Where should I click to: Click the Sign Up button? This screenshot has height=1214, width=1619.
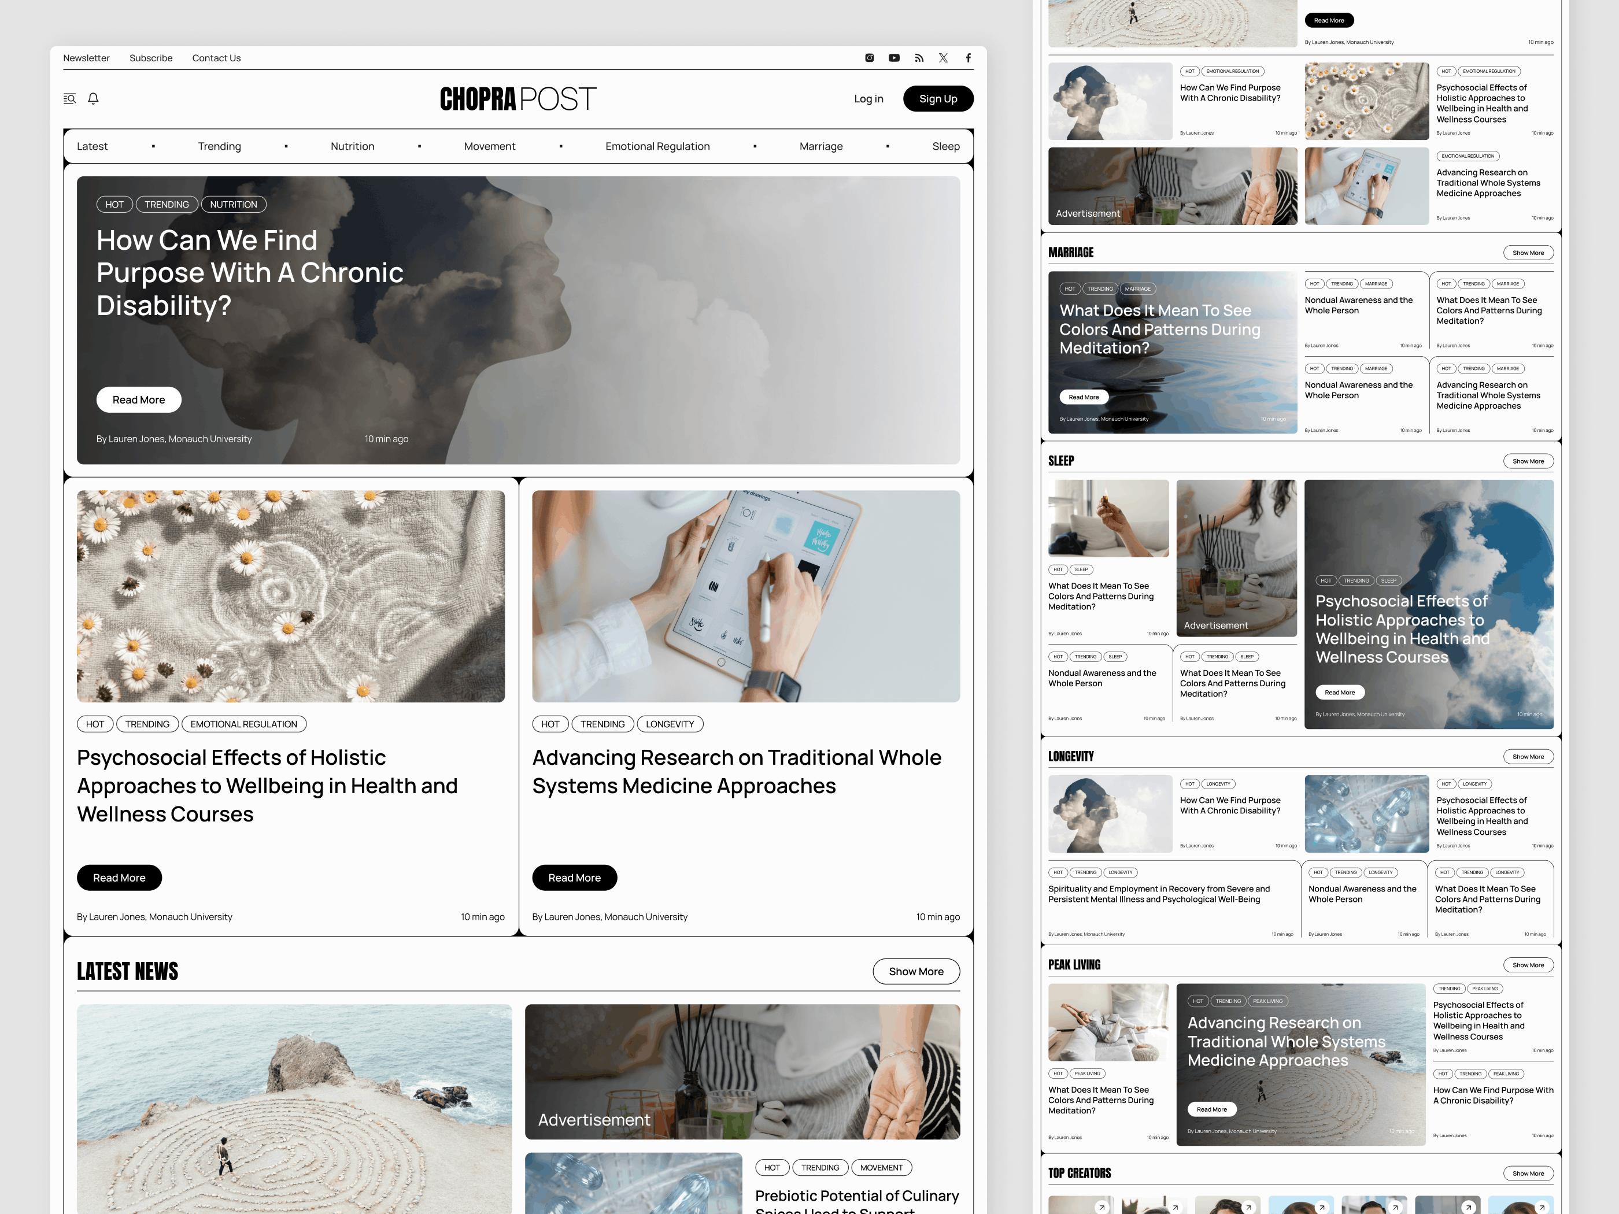tap(938, 99)
